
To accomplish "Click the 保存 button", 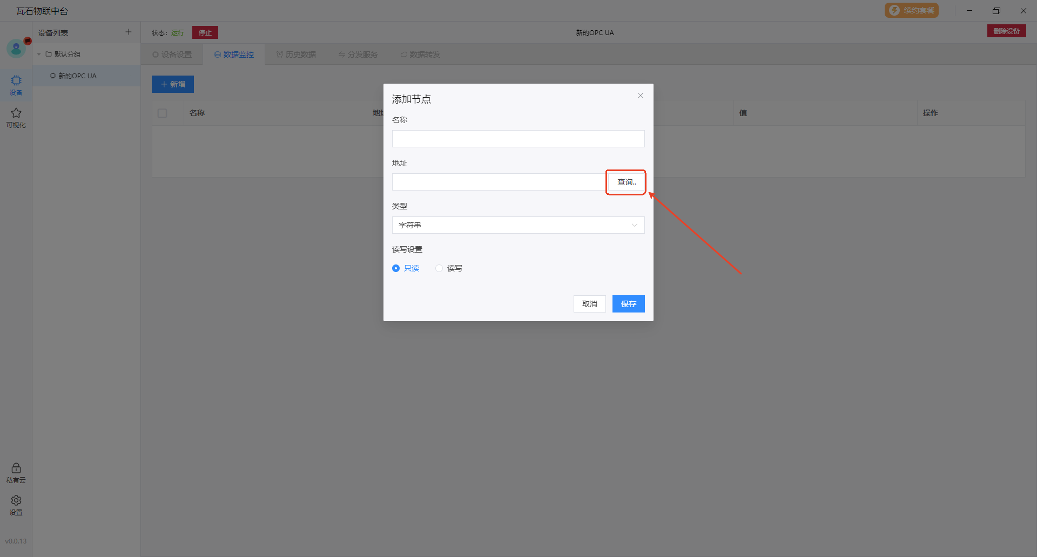I will (x=628, y=304).
